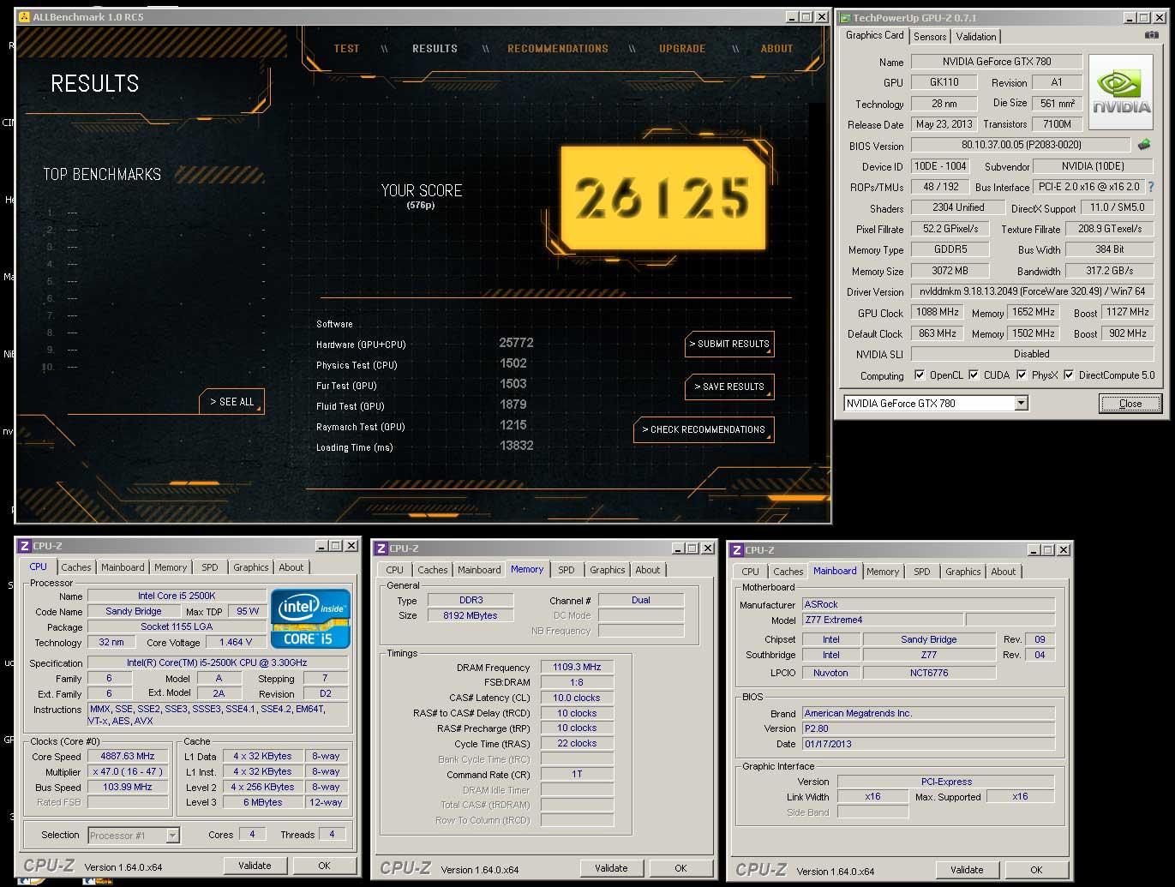This screenshot has height=887, width=1175.
Task: Click the NVIDIA logo in GPU-Z
Action: 1122,93
